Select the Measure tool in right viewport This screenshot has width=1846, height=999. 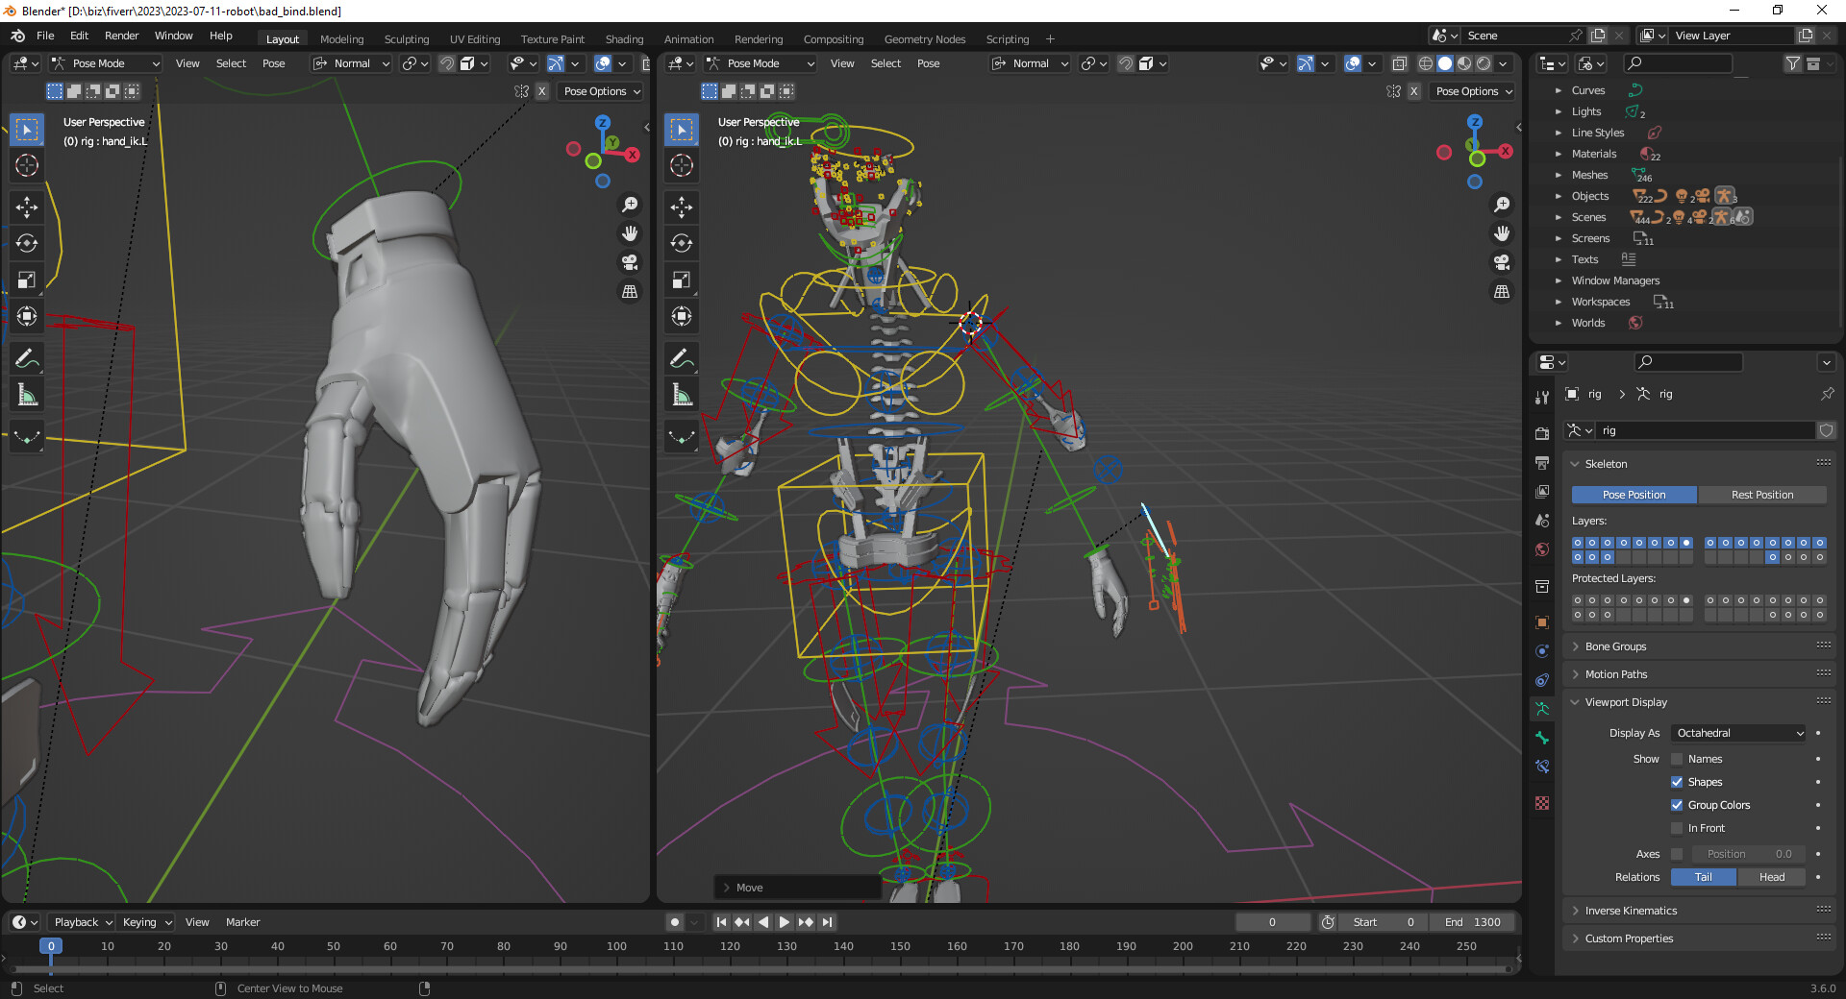click(682, 395)
